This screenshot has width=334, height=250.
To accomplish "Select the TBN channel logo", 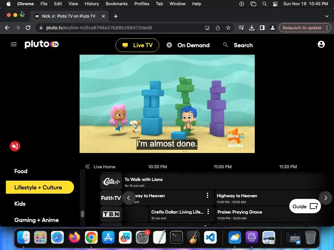I will click(111, 214).
